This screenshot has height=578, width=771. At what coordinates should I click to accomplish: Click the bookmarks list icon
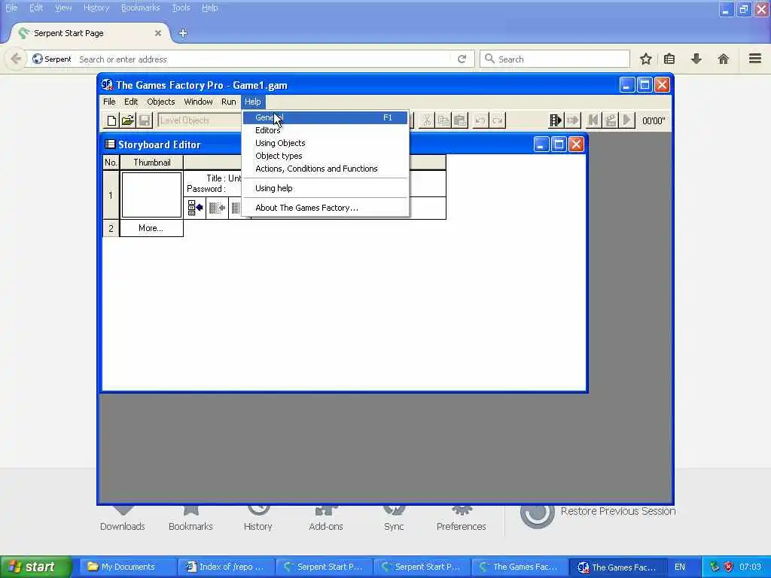669,59
